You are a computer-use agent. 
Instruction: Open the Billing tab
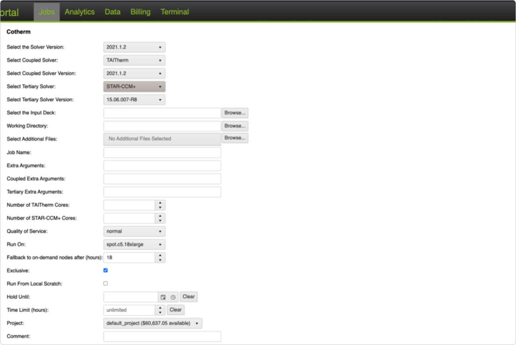pyautogui.click(x=140, y=12)
